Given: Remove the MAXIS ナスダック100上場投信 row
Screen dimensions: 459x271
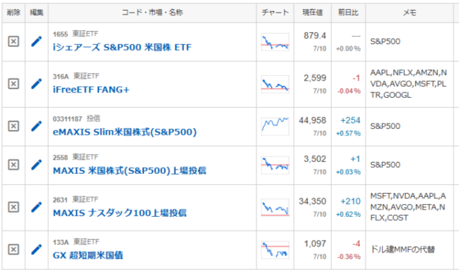Looking at the screenshot, I should pyautogui.click(x=13, y=207).
